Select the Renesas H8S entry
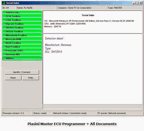 tap(22, 55)
